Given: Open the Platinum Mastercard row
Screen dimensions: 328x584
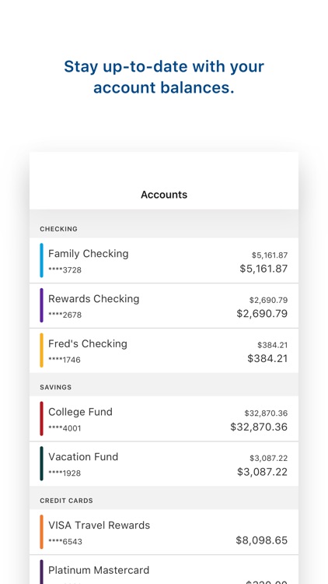Looking at the screenshot, I should coord(164,569).
